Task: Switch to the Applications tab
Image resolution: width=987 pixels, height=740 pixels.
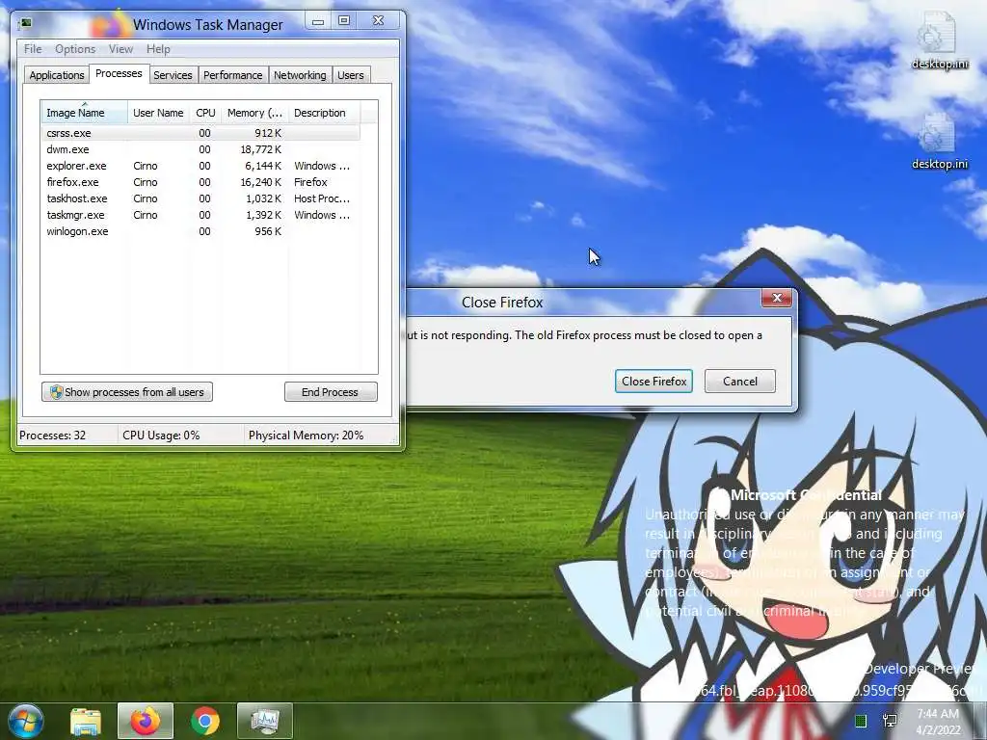Action: 57,75
